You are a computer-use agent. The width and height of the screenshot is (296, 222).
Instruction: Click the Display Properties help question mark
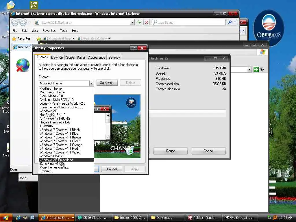click(x=134, y=48)
